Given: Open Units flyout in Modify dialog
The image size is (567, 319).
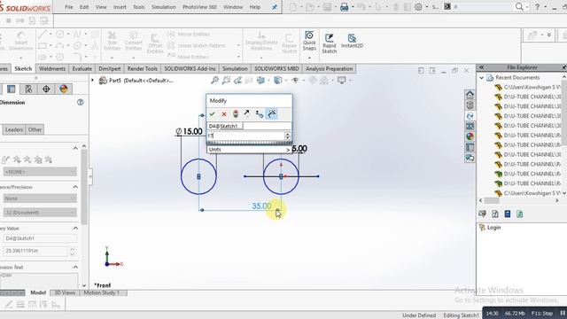Looking at the screenshot, I should (x=249, y=150).
